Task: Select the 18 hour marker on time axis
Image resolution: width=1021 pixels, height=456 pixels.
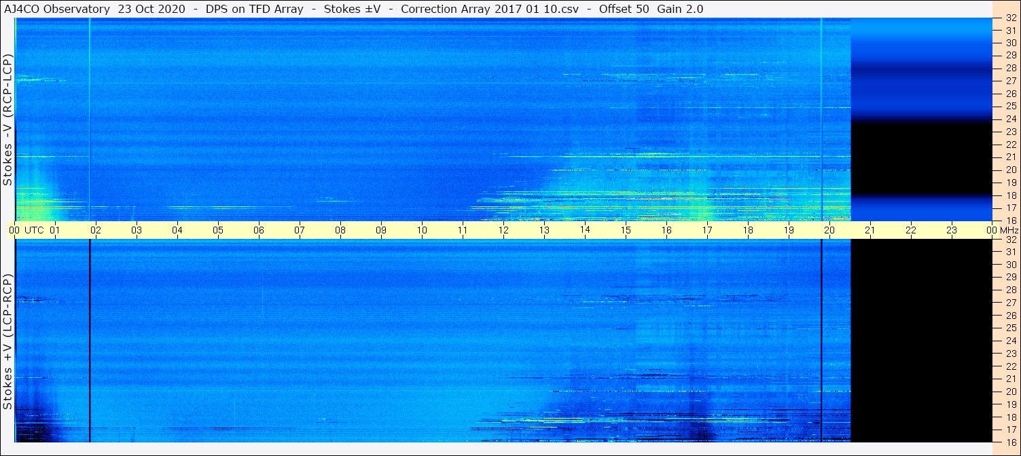Action: (748, 230)
